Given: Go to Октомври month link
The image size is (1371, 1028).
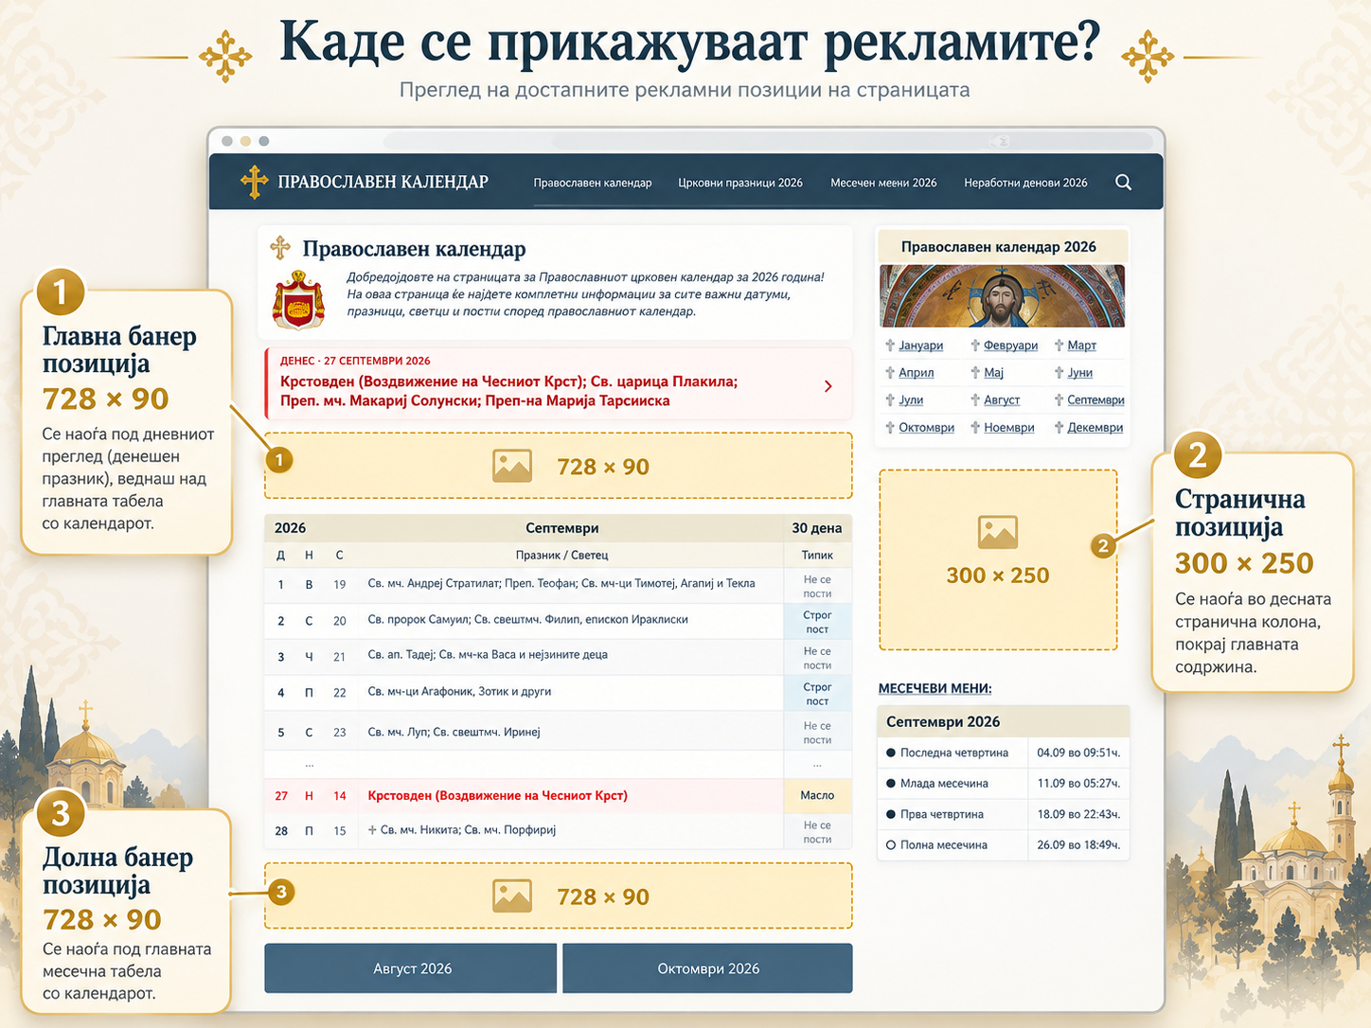Looking at the screenshot, I should click(926, 428).
